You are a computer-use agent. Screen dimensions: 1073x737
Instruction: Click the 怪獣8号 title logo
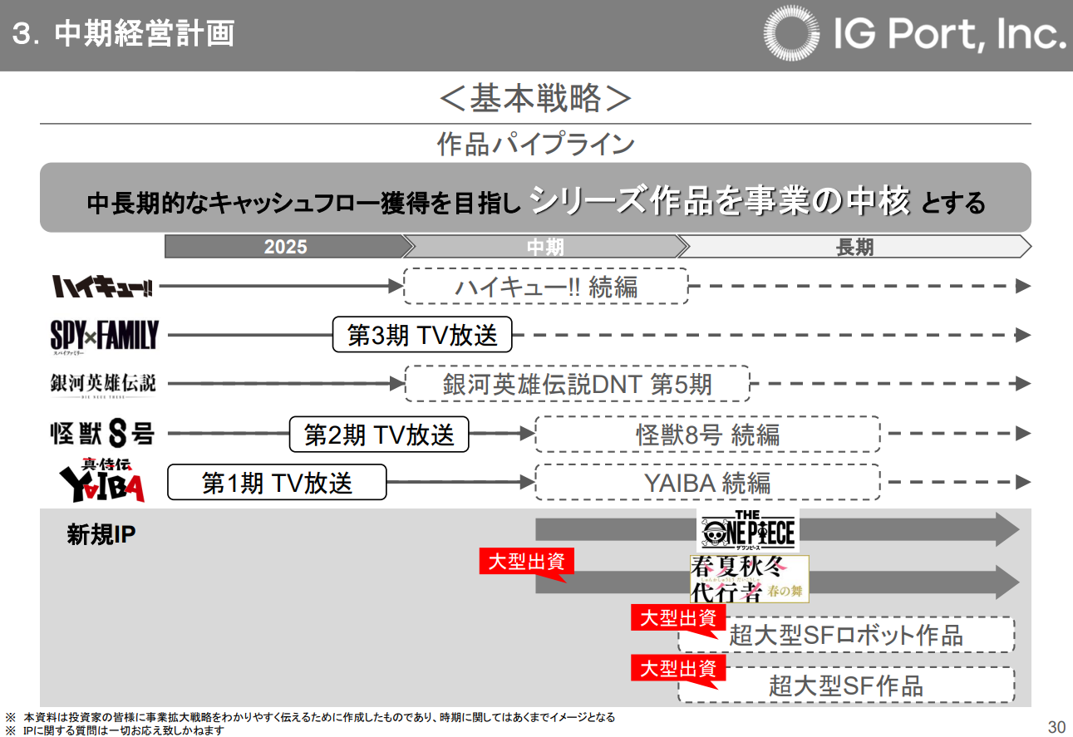coord(102,434)
